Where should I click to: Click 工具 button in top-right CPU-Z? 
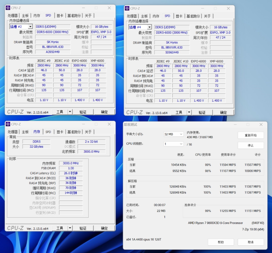tap(179, 112)
